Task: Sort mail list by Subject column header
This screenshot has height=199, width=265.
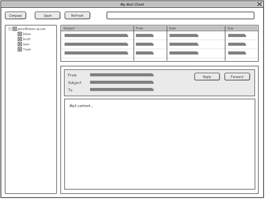Action: click(x=97, y=28)
